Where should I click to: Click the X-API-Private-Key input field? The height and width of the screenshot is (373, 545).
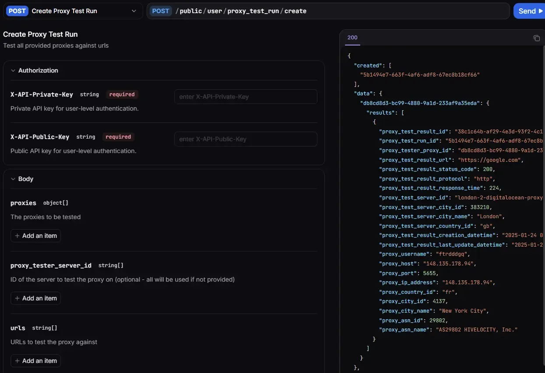point(246,97)
